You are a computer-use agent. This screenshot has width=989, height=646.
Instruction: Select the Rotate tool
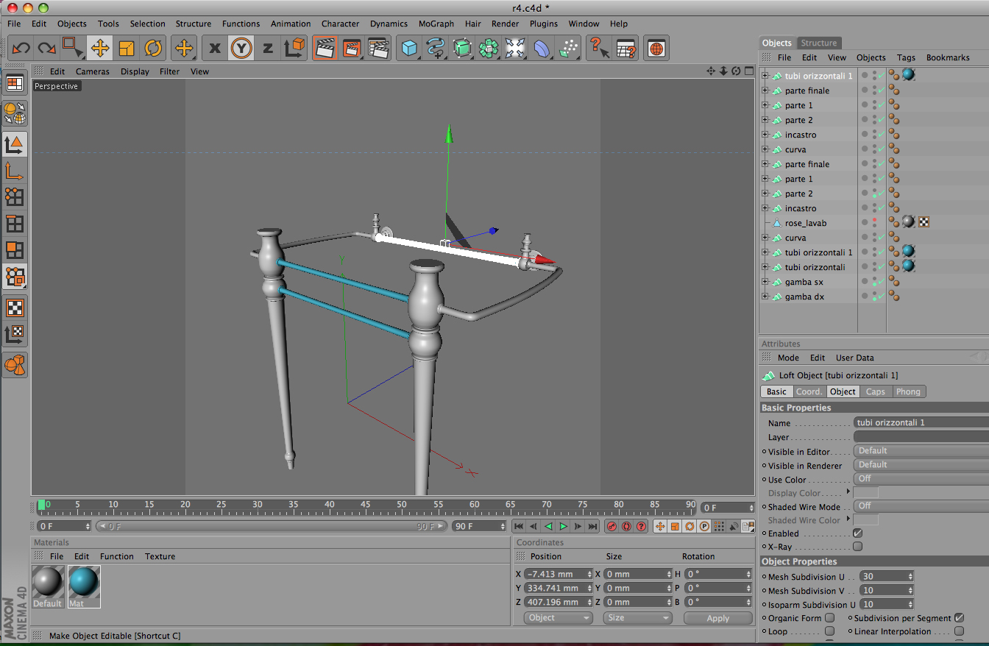point(153,49)
